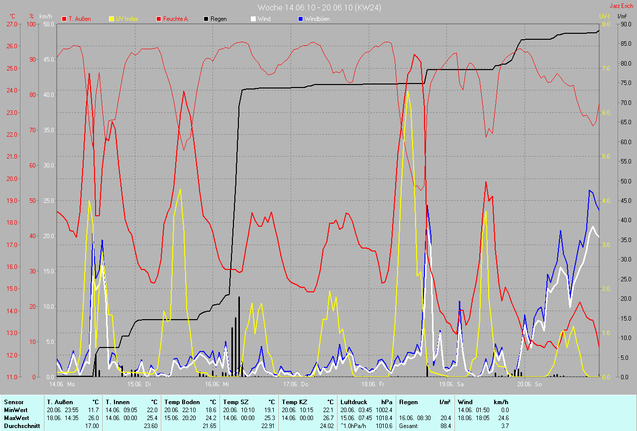This screenshot has height=431, width=637.
Task: Select the 14.06. Mo date on the x-axis
Action: pos(62,384)
